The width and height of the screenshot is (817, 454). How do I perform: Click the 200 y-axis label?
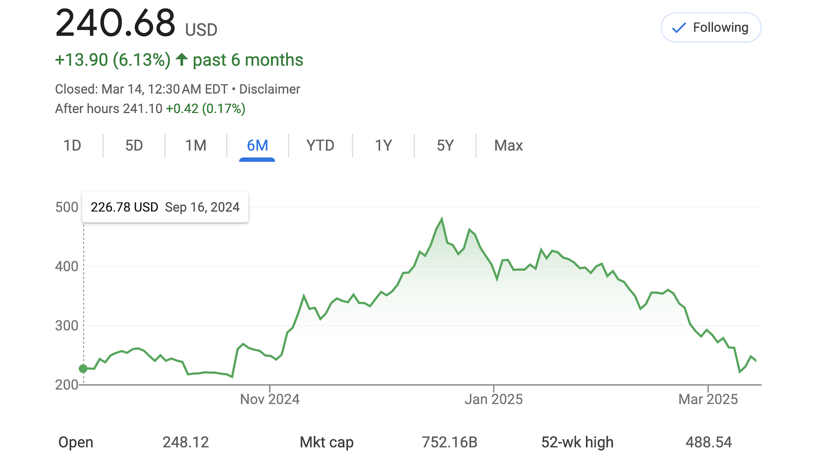pos(67,385)
